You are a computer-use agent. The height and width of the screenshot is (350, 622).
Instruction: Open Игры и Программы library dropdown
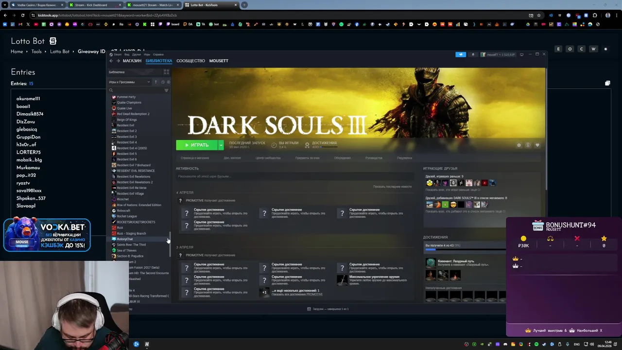(129, 82)
